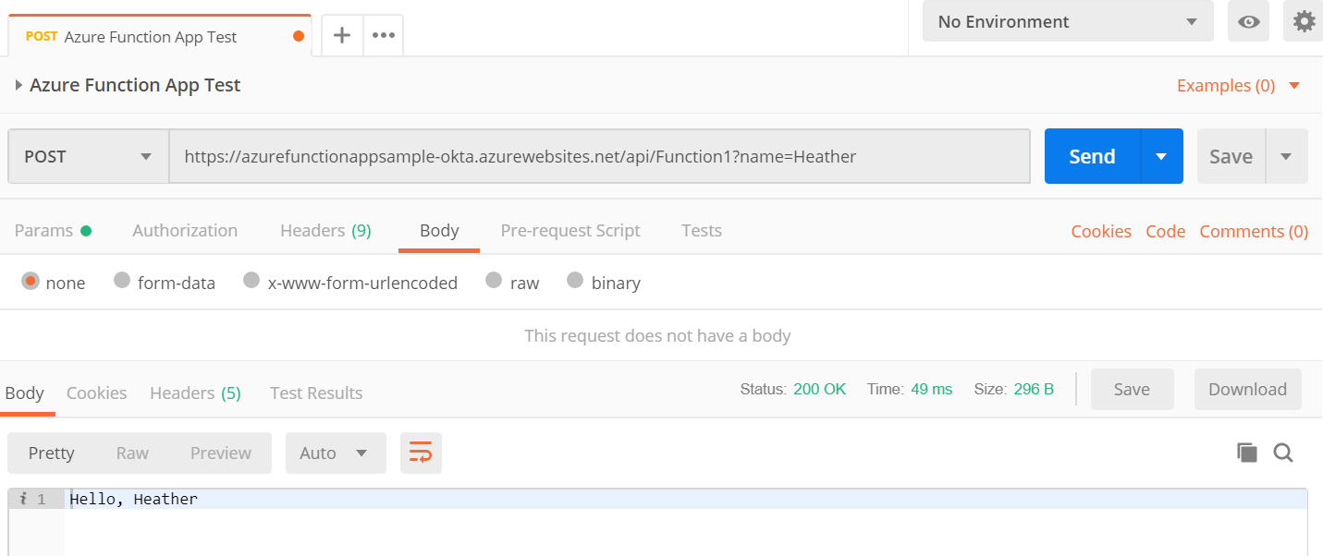Click the blue Send button
The height and width of the screenshot is (556, 1323).
(1092, 156)
